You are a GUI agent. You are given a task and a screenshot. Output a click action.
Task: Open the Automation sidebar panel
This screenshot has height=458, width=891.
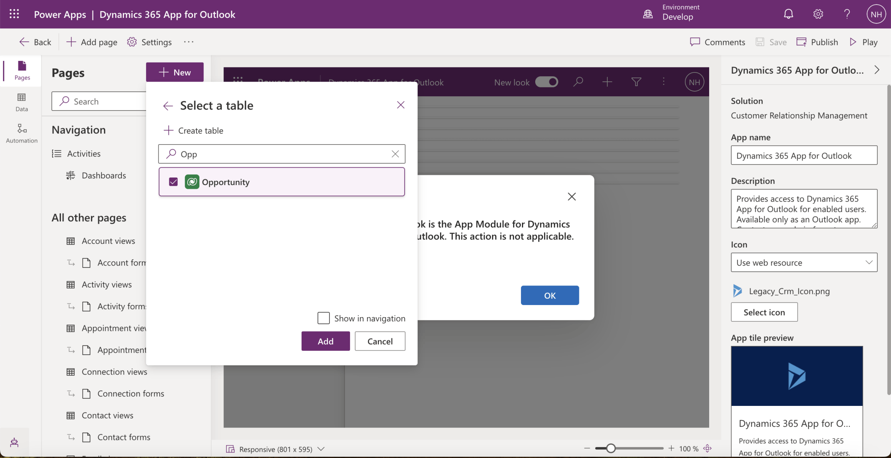[22, 133]
